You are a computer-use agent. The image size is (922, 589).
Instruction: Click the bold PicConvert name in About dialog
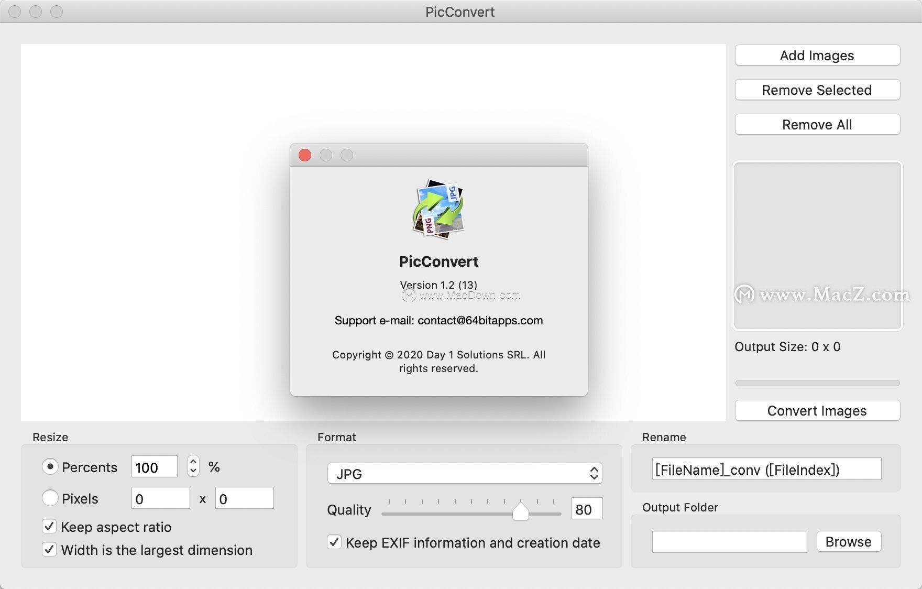click(x=439, y=261)
